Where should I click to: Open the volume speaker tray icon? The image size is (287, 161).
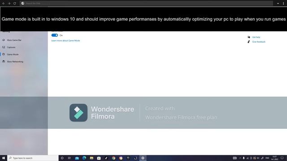[258, 158]
